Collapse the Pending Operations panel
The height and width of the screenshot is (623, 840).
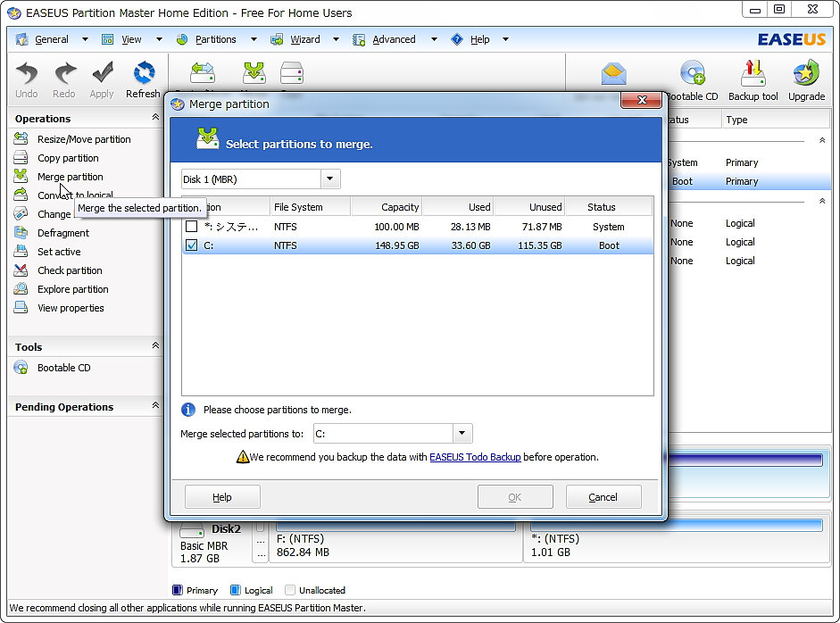155,405
